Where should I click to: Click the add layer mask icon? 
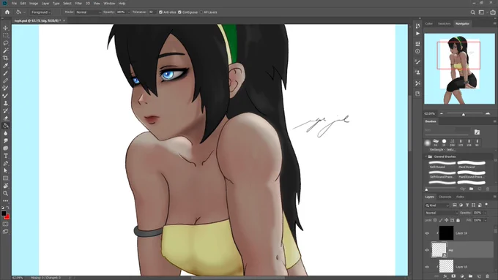click(453, 276)
